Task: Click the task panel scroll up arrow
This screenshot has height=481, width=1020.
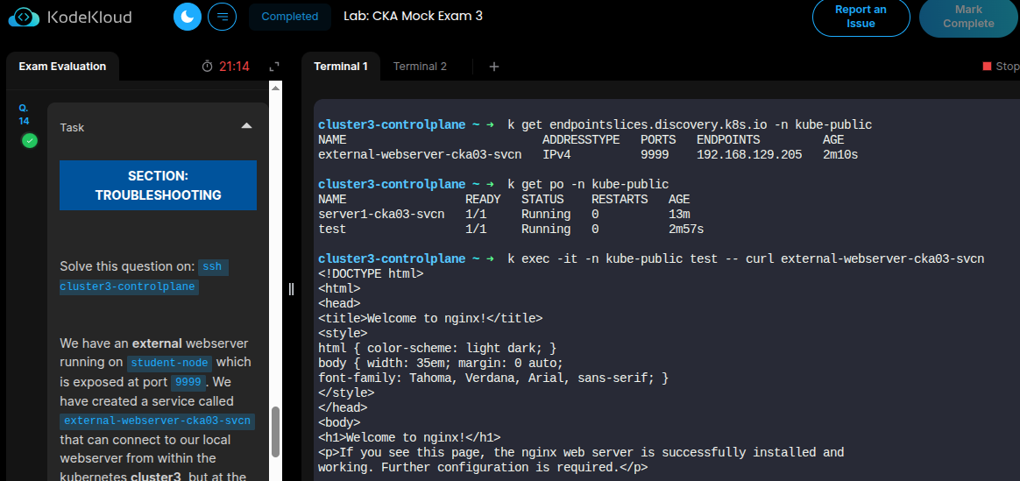Action: (x=276, y=88)
